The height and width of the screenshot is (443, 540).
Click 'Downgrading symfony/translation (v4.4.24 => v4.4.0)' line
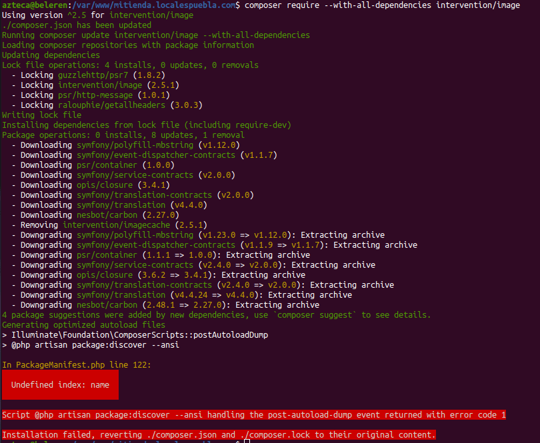181,294
